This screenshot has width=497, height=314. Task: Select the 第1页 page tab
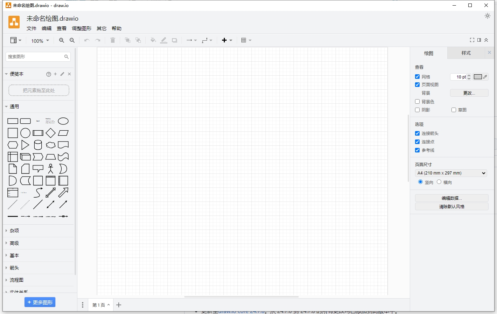(101, 305)
